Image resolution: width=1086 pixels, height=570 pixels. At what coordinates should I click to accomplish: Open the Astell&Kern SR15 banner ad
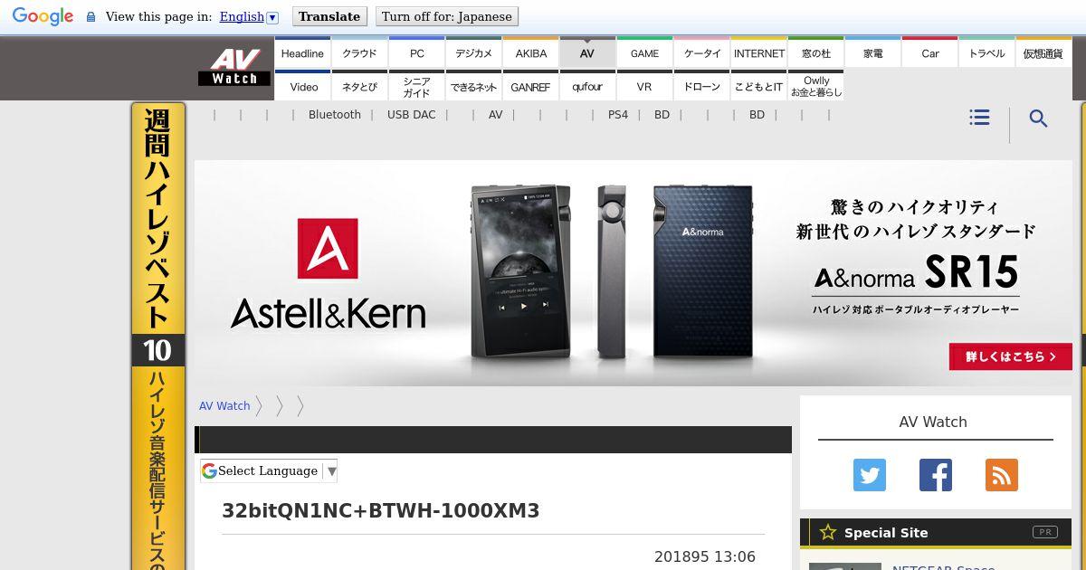point(633,273)
